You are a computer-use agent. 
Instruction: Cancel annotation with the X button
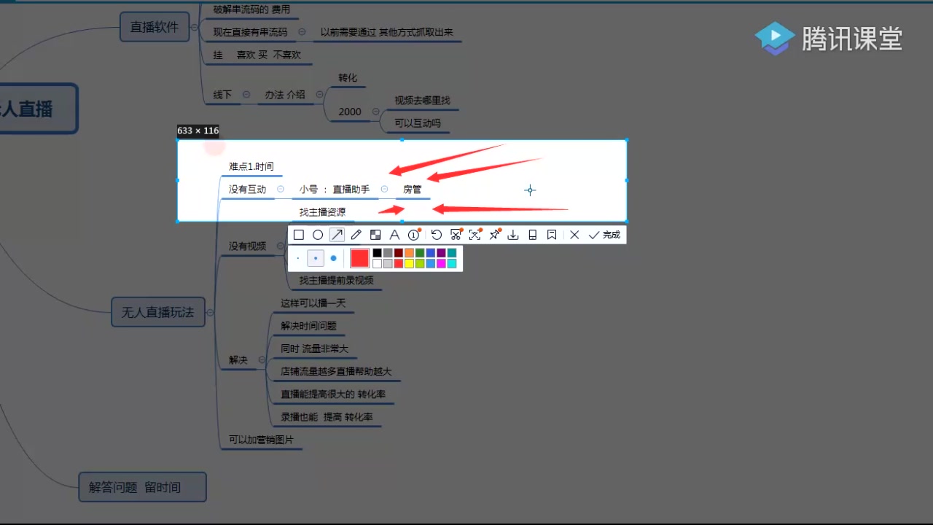coord(574,234)
